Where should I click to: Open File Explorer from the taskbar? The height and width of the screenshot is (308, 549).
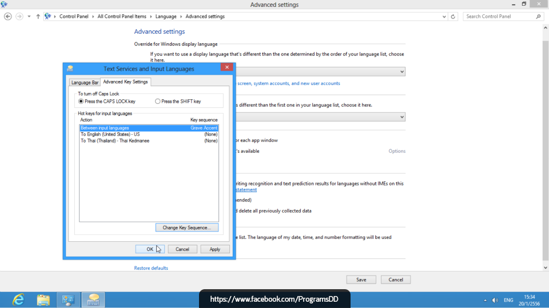[x=43, y=299]
